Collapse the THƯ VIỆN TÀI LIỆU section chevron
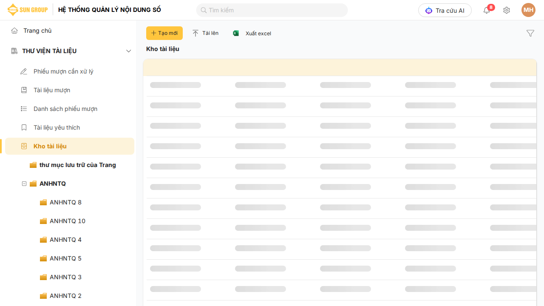Image resolution: width=544 pixels, height=306 pixels. coord(129,51)
